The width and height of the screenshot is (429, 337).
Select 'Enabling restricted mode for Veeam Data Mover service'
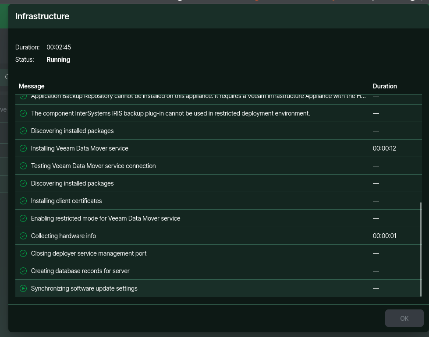tap(106, 218)
